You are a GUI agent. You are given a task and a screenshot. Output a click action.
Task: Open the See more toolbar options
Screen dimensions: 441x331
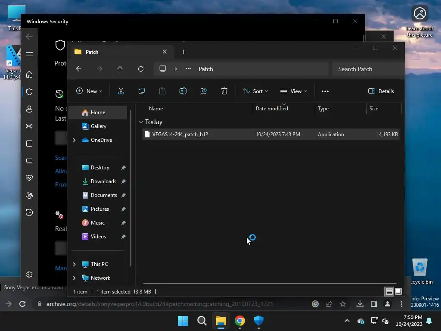pos(325,91)
